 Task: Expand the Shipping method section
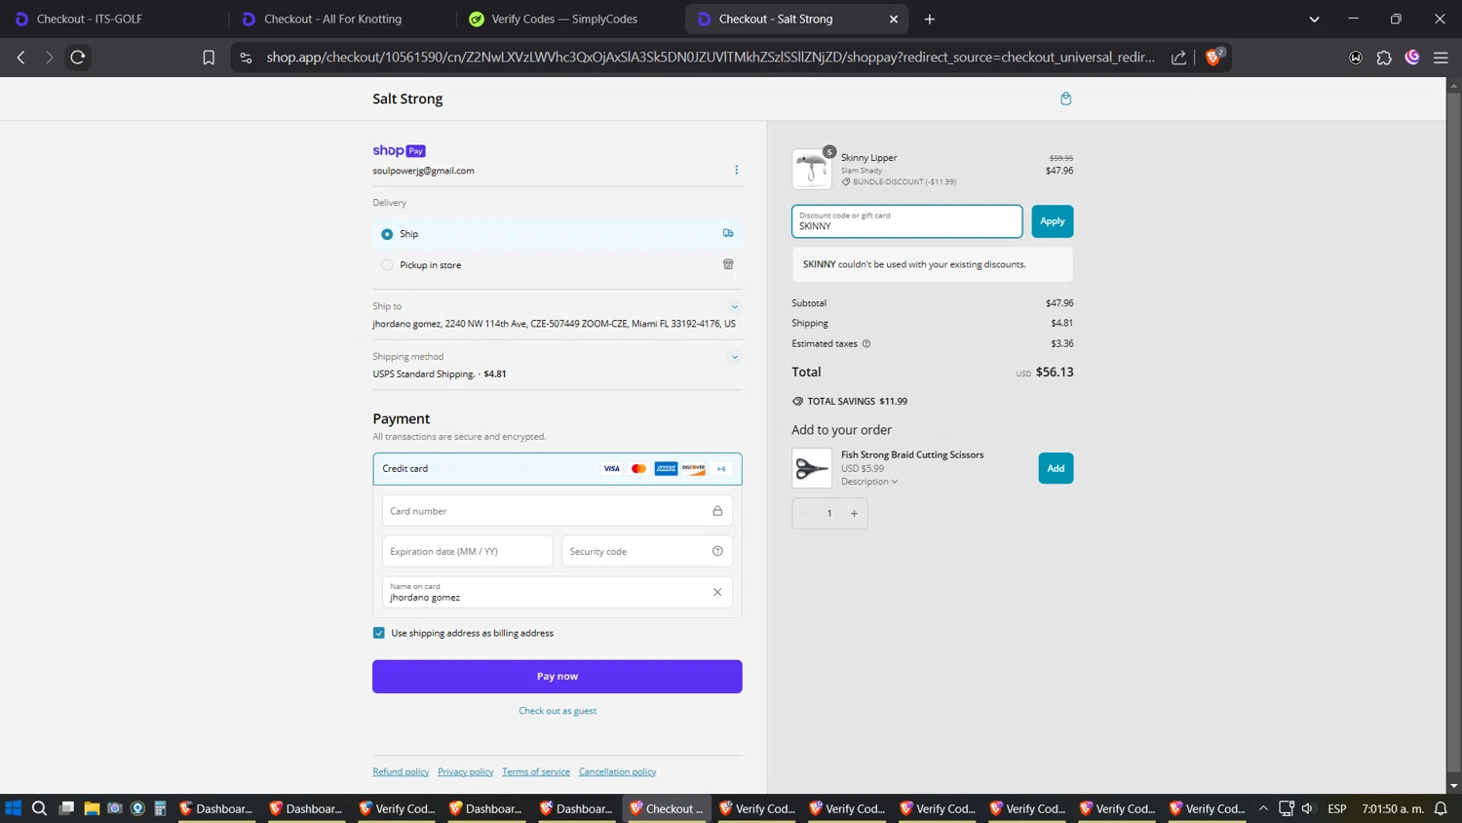click(x=735, y=357)
